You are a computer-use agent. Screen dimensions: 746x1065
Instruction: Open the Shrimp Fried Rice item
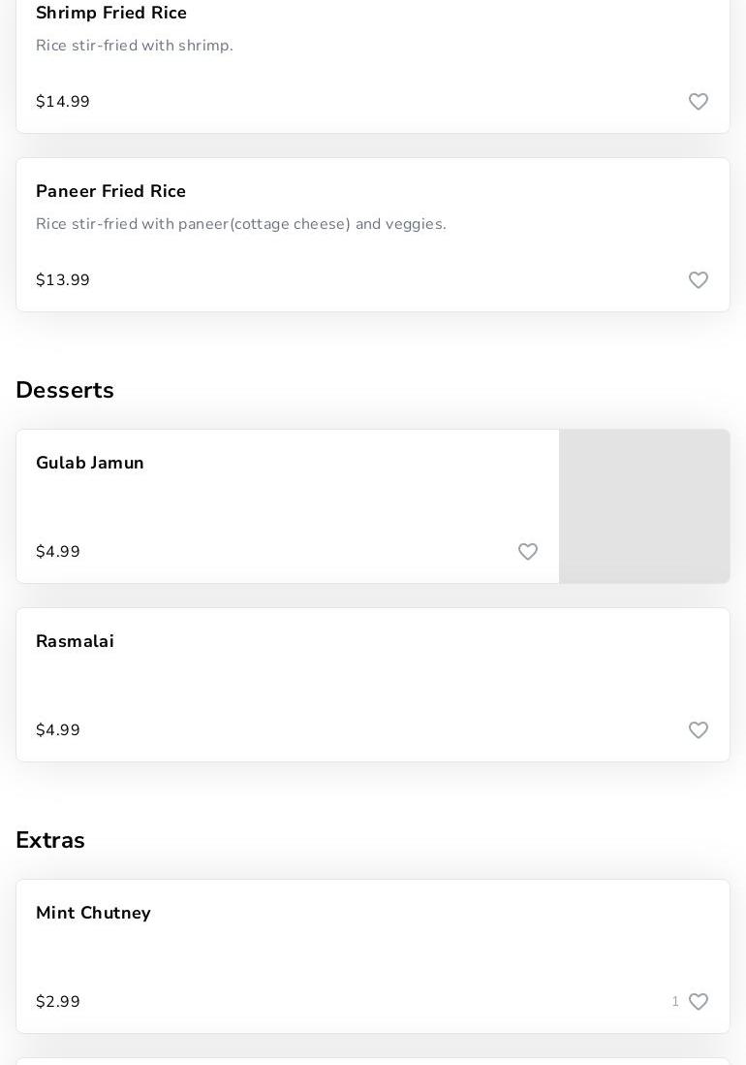point(111,14)
